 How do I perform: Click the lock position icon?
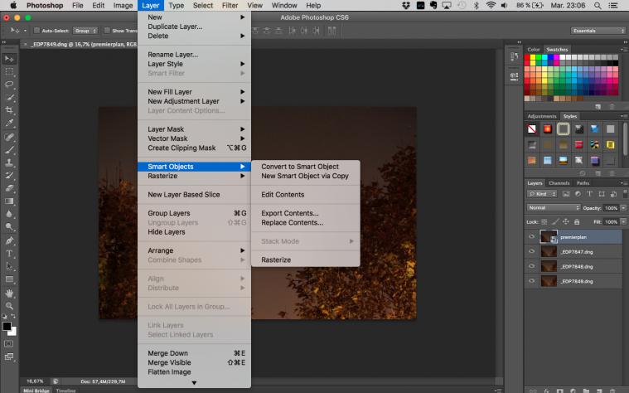point(566,221)
